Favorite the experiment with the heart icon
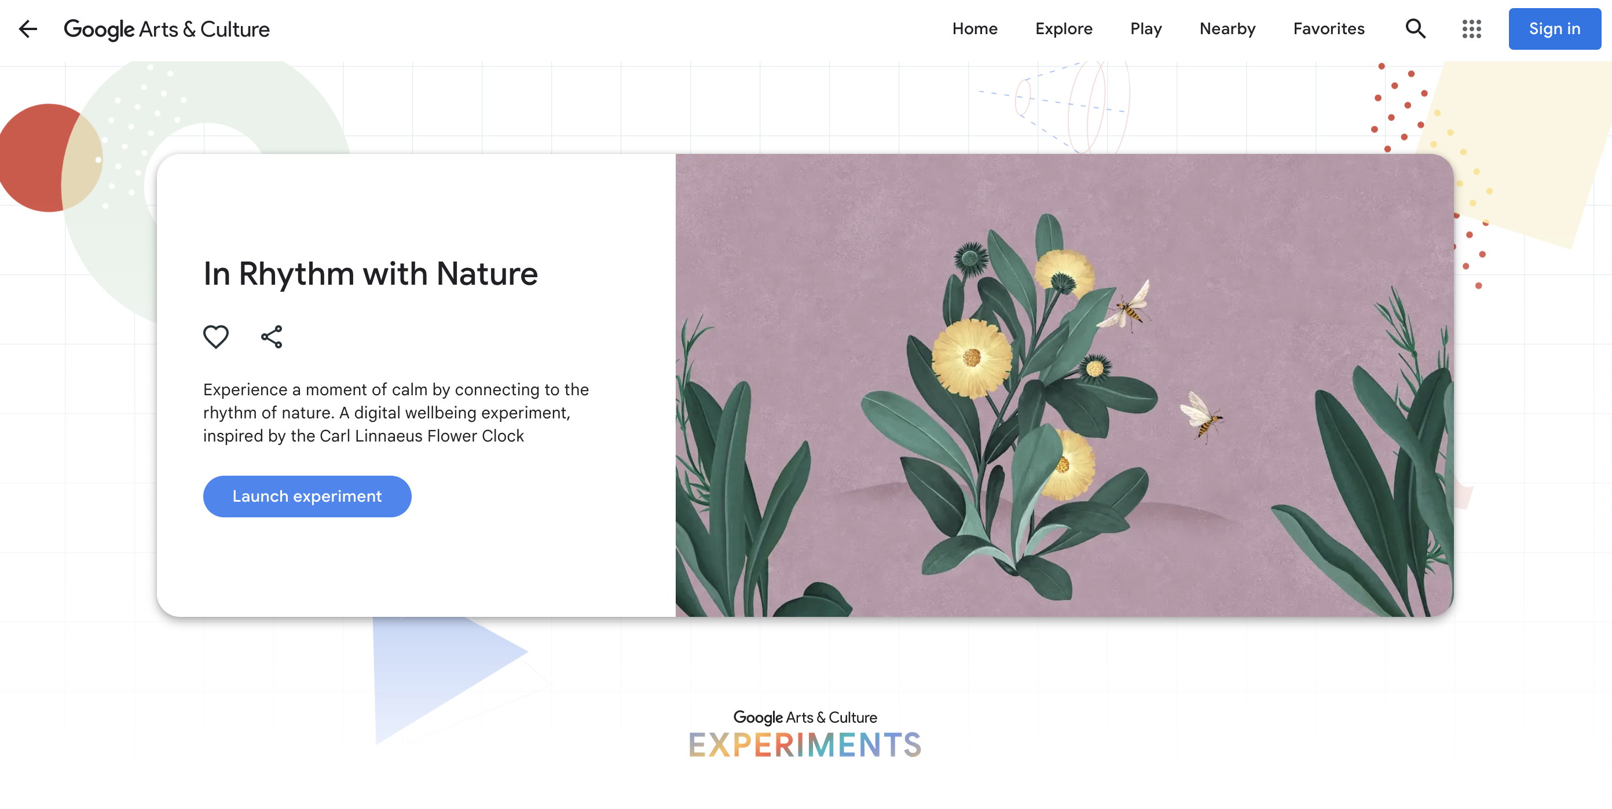Viewport: 1612px width, 809px height. click(x=216, y=336)
